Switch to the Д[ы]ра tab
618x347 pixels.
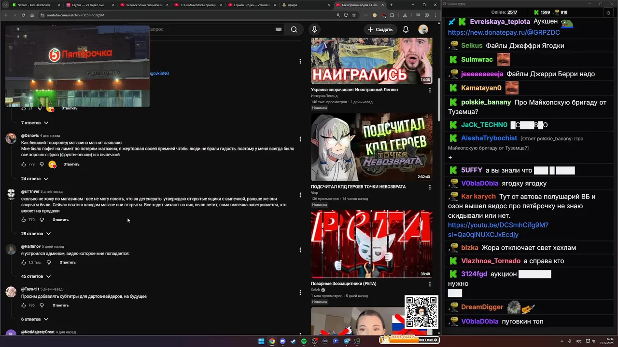[305, 5]
